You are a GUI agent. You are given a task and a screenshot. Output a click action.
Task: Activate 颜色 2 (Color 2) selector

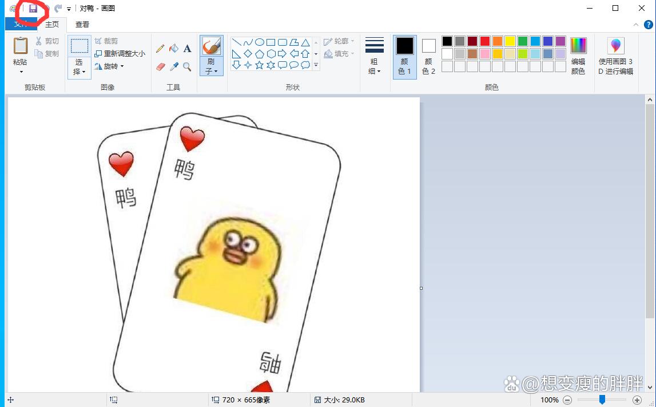[428, 56]
